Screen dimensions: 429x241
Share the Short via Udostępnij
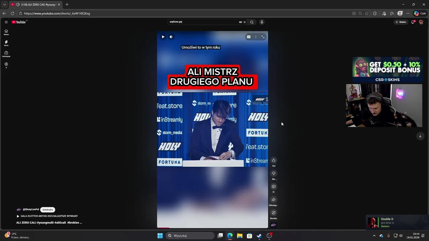point(273,199)
